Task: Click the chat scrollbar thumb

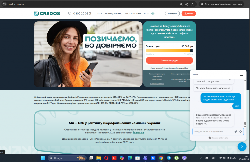Action: click(x=245, y=123)
